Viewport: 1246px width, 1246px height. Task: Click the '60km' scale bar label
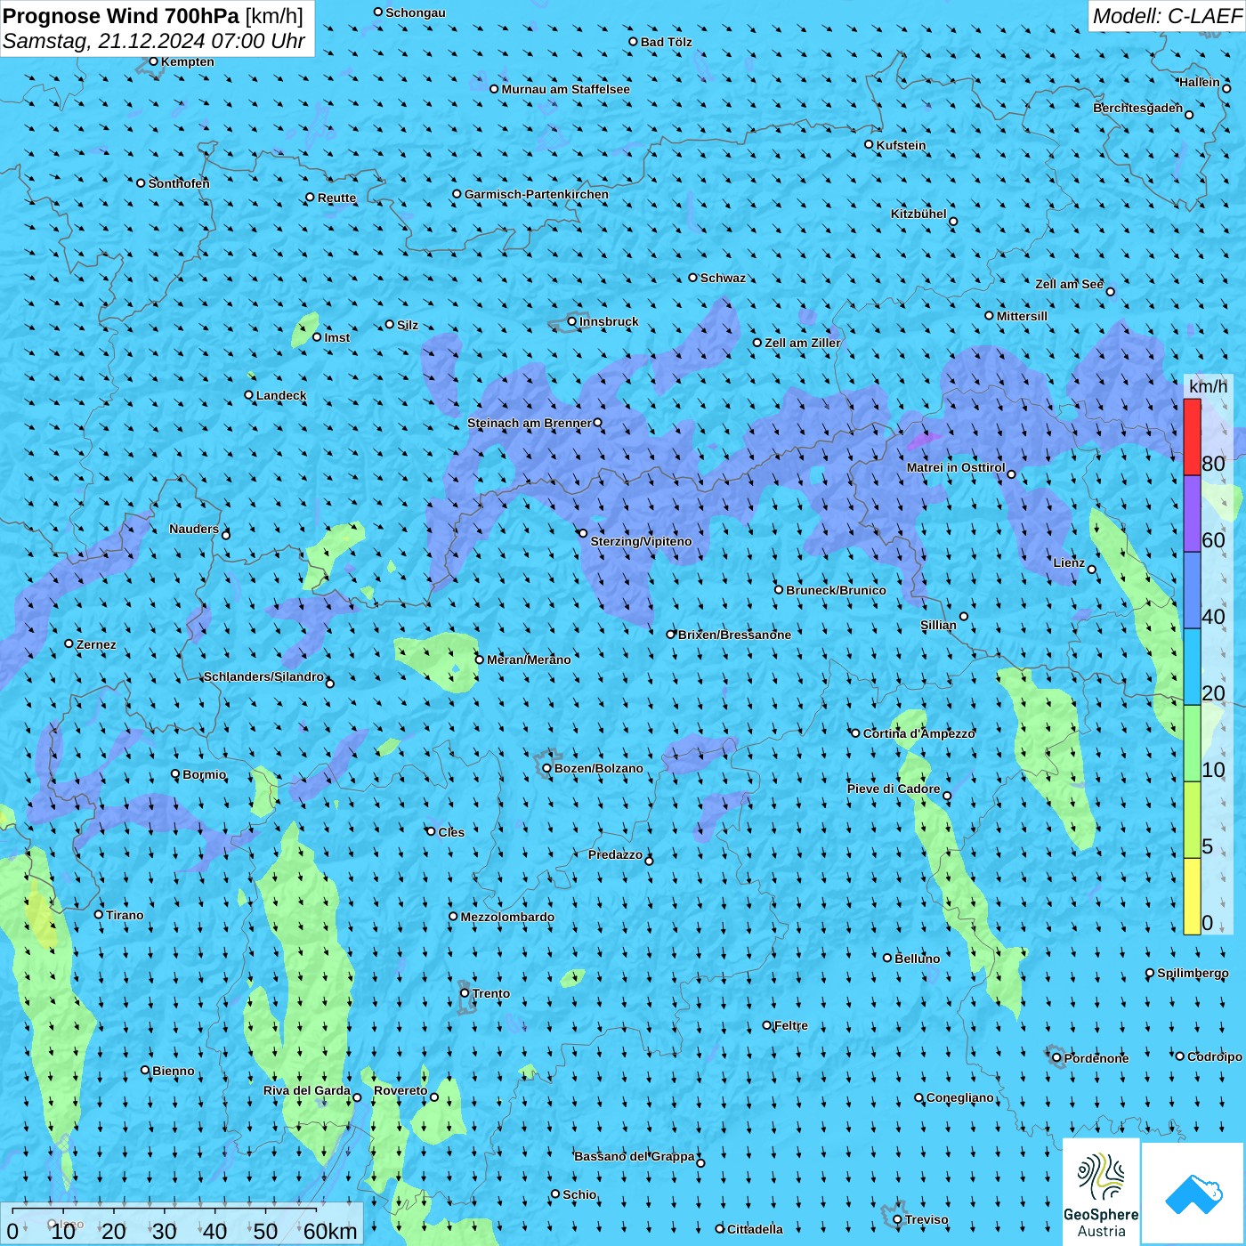tap(330, 1231)
